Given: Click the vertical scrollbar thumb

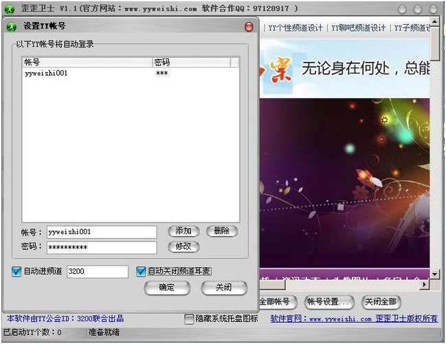Looking at the screenshot, I should pyautogui.click(x=434, y=43).
